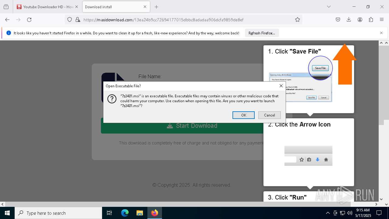Image resolution: width=389 pixels, height=219 pixels.
Task: Go forward one page
Action: tap(18, 19)
